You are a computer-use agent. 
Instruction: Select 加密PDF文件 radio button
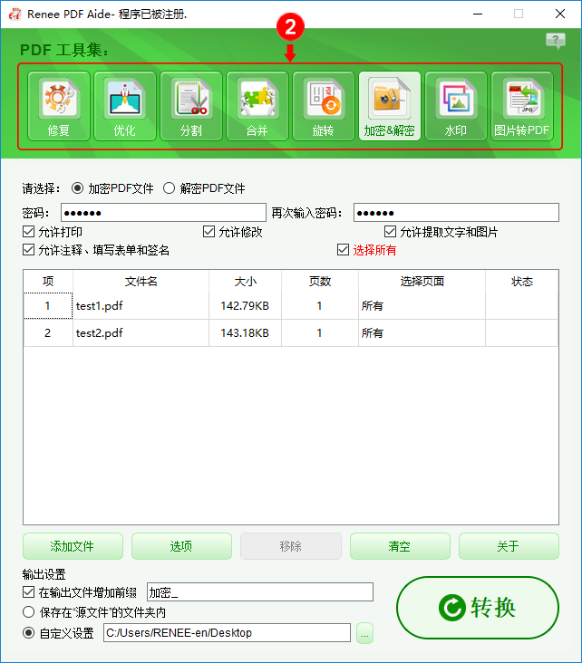pyautogui.click(x=77, y=188)
